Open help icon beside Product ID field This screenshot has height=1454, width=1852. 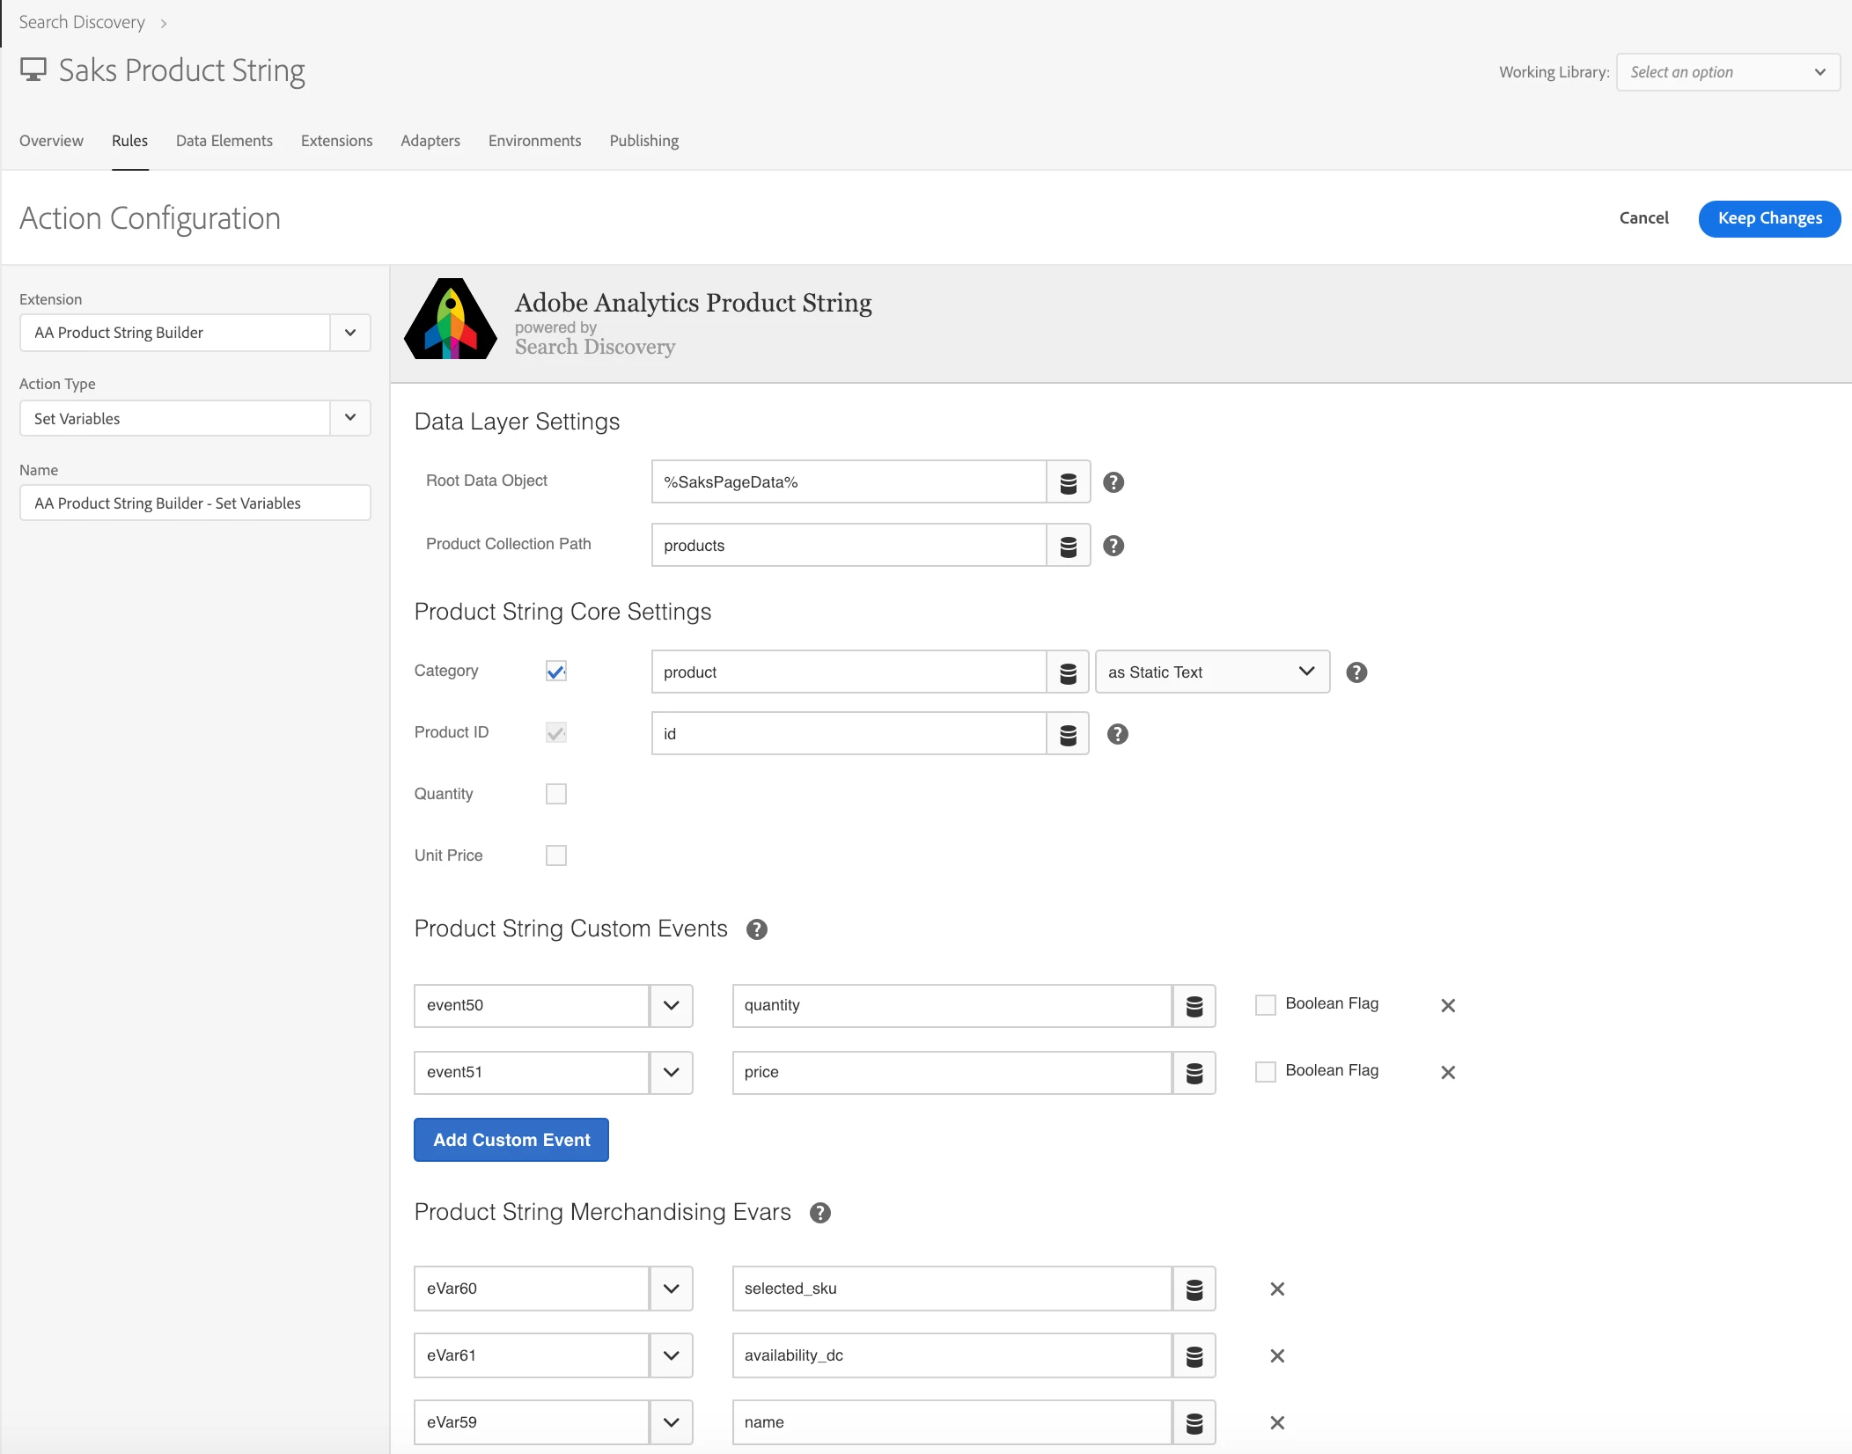click(x=1117, y=734)
